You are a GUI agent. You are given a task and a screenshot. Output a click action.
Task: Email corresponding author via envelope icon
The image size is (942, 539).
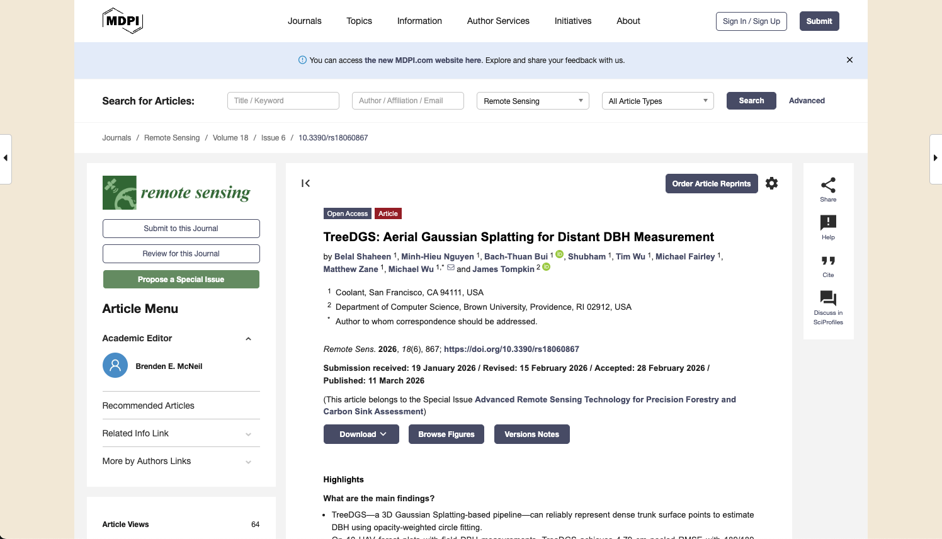click(x=451, y=267)
